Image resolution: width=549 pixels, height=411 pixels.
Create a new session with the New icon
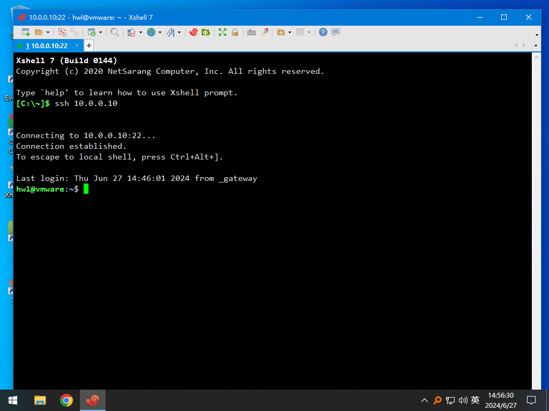pos(26,32)
